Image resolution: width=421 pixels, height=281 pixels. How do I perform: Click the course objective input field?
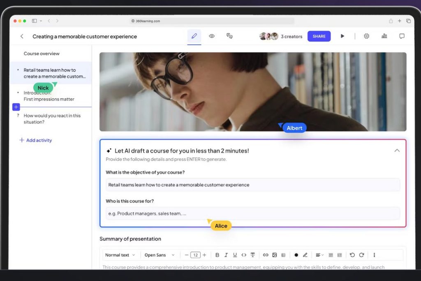pos(253,185)
